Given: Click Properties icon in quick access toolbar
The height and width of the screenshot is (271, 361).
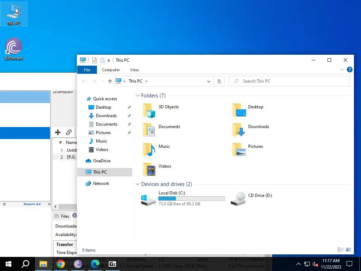Looking at the screenshot, I should (x=94, y=60).
